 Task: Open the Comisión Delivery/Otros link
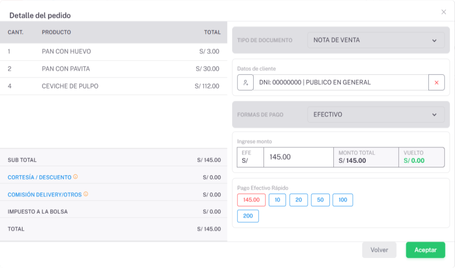coord(45,194)
